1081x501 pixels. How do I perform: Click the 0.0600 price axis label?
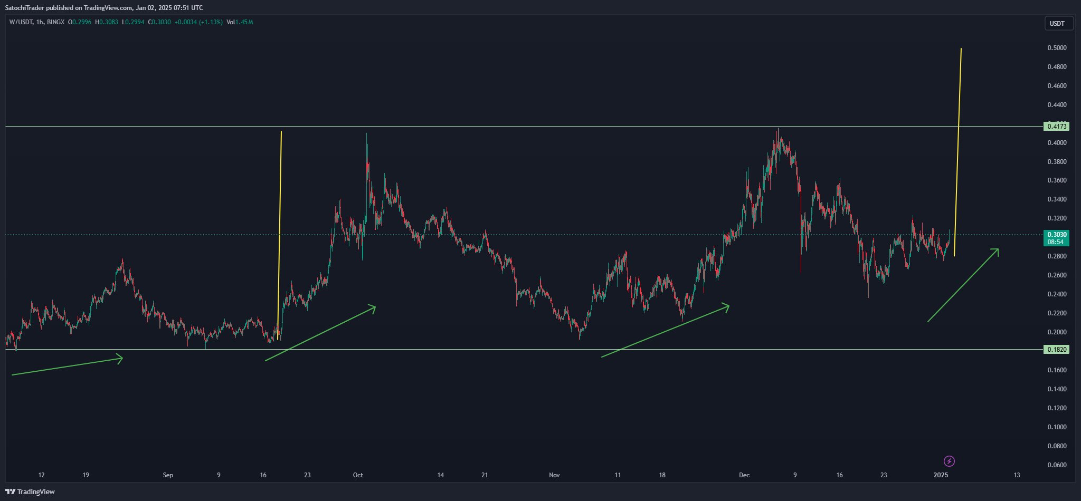point(1057,465)
